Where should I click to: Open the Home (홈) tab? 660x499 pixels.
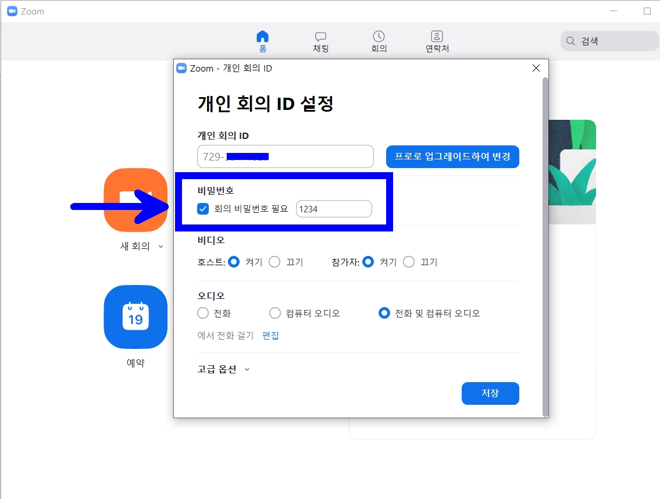(x=262, y=41)
